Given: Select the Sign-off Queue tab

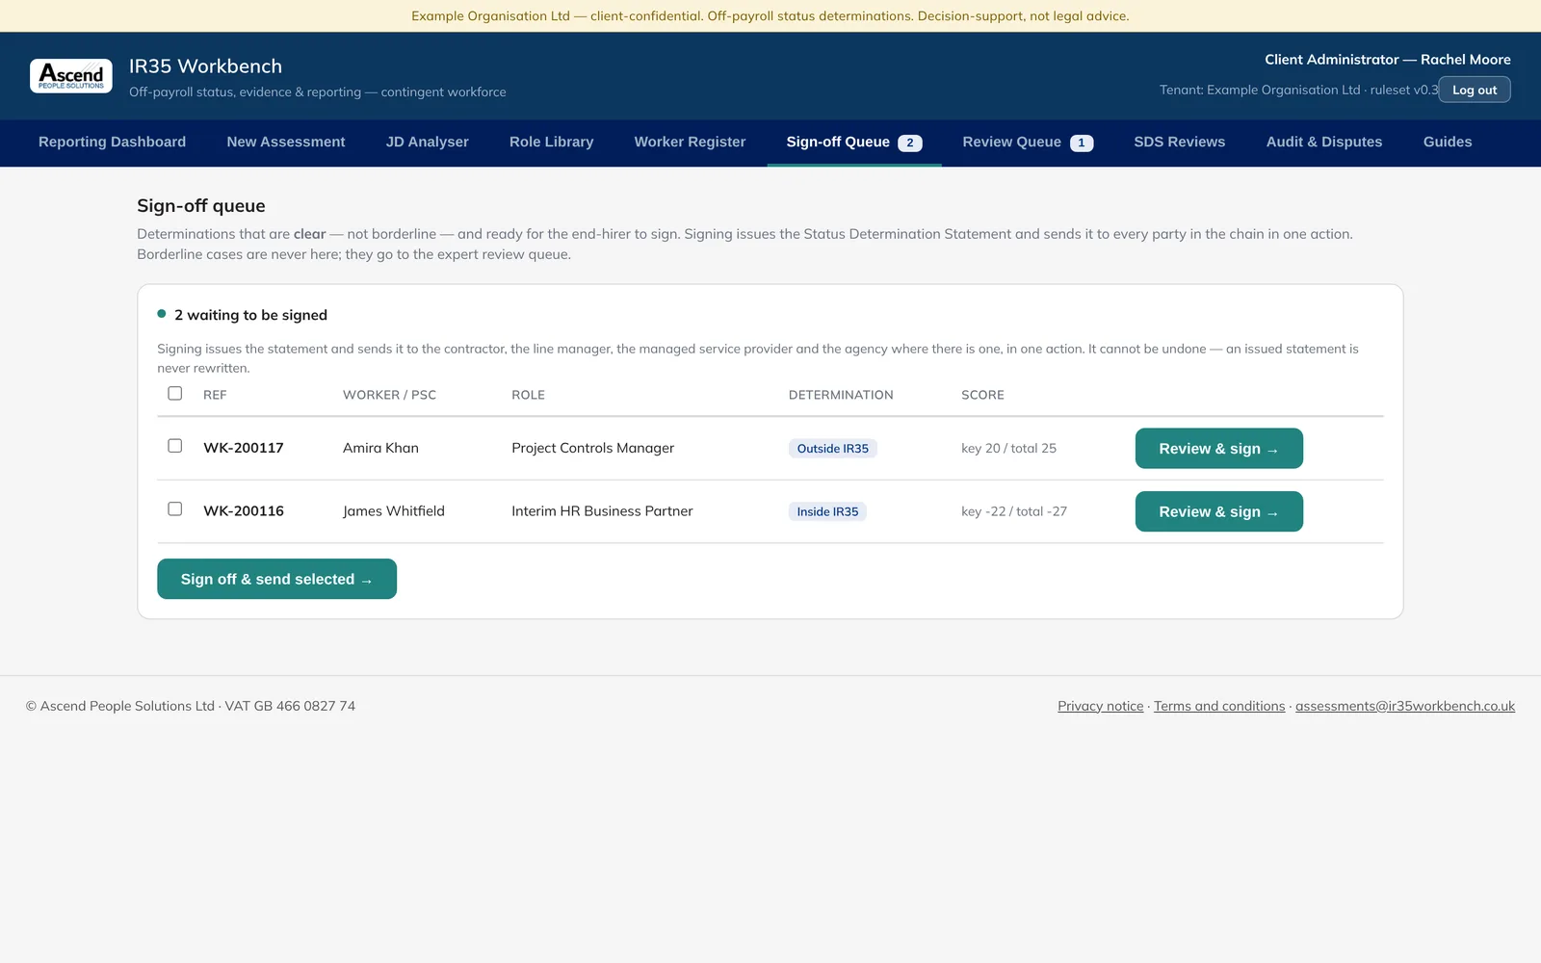Looking at the screenshot, I should click(x=854, y=142).
